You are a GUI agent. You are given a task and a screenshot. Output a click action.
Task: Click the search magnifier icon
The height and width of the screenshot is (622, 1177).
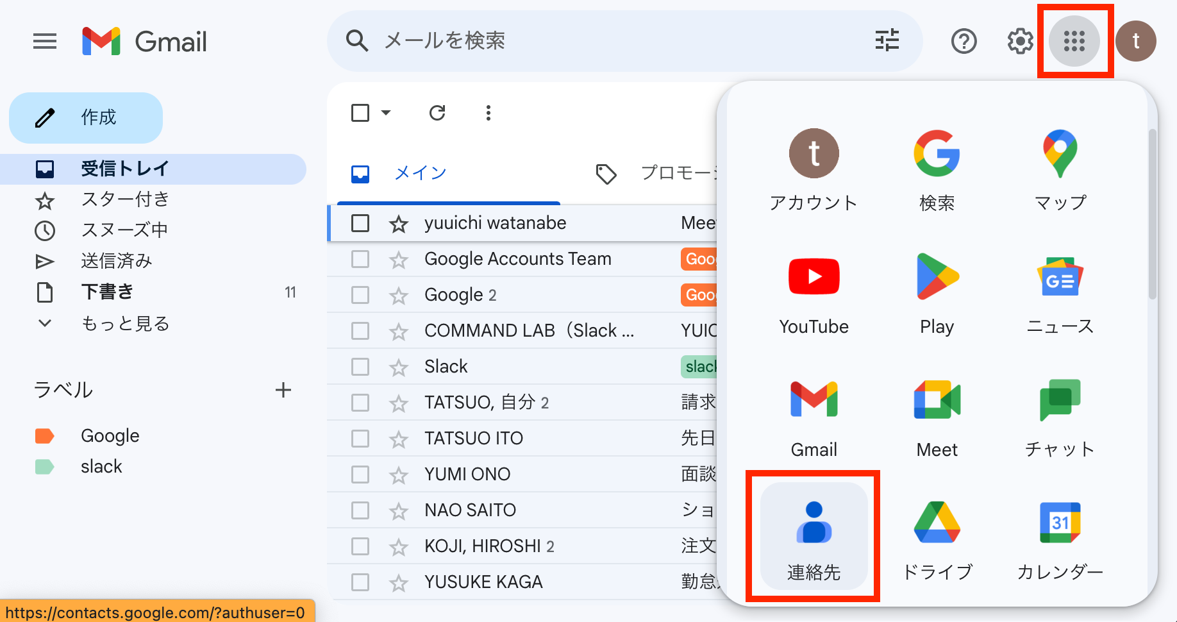click(x=356, y=41)
